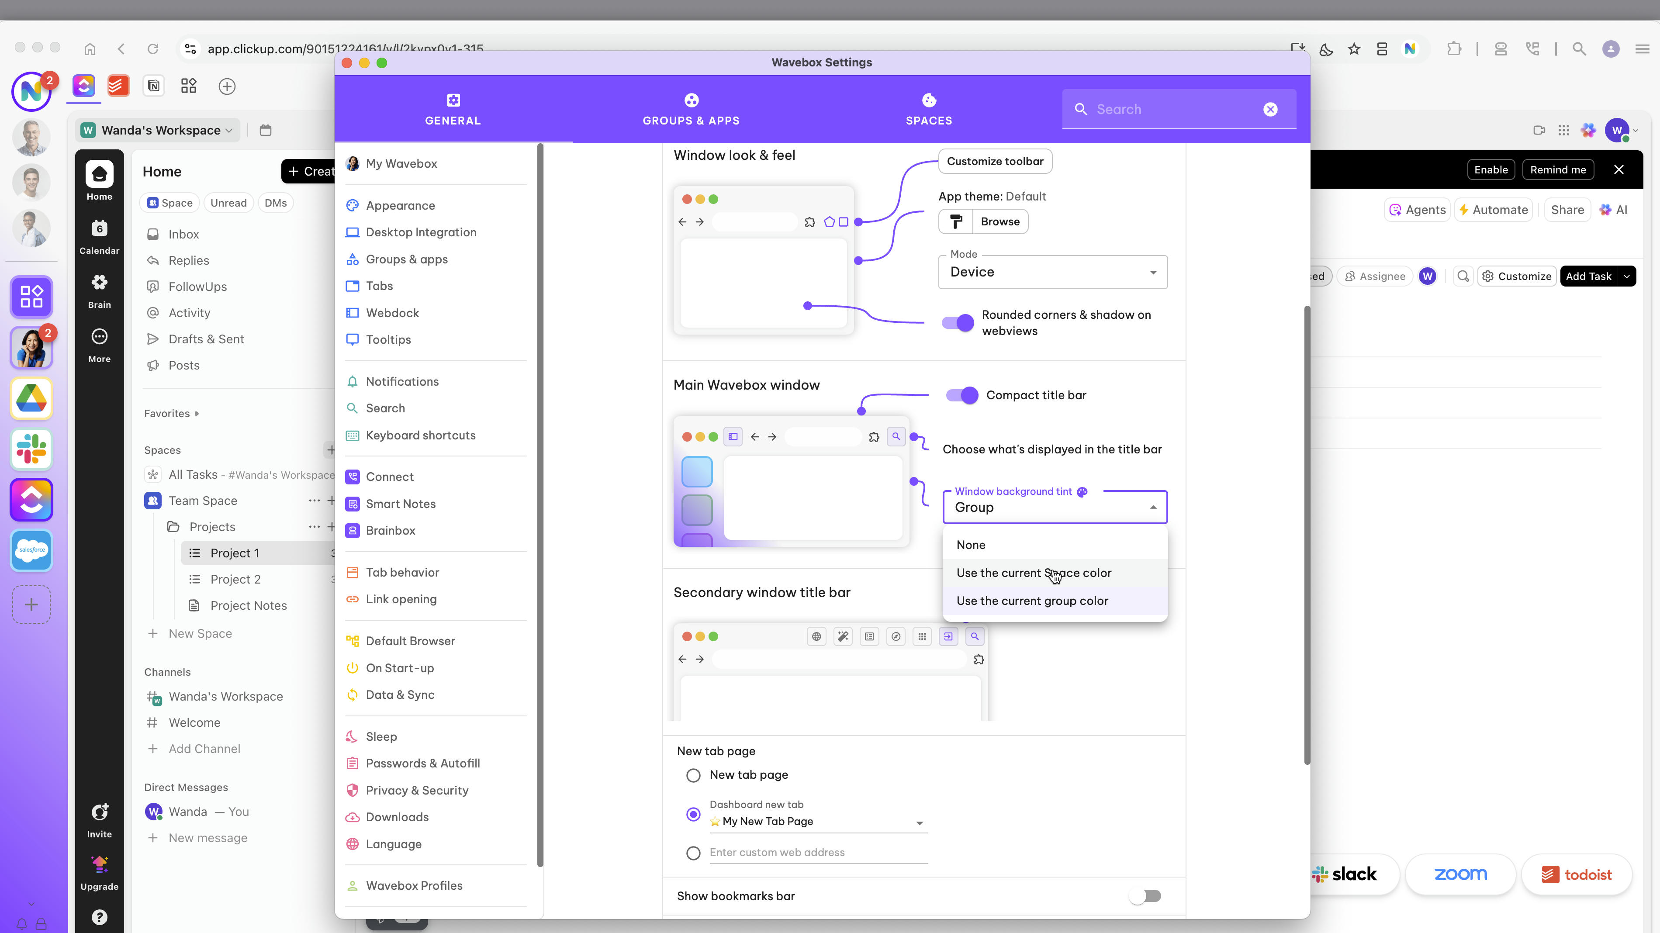
Task: Click the ClickUp Brain sidebar icon
Action: point(99,290)
